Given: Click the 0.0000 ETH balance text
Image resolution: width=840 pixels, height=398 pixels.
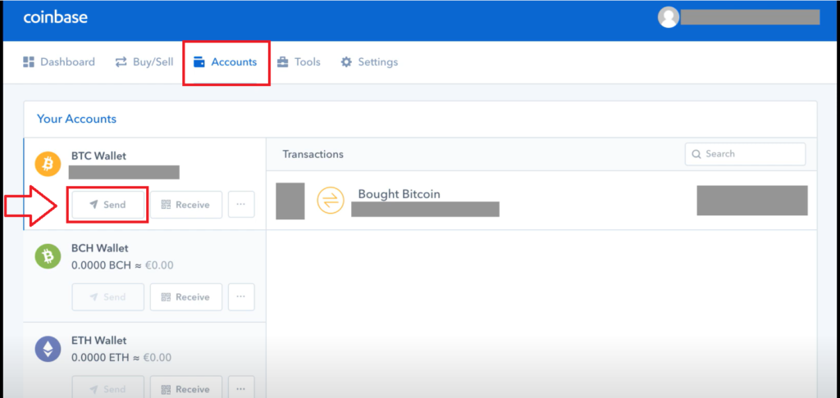Looking at the screenshot, I should point(121,357).
